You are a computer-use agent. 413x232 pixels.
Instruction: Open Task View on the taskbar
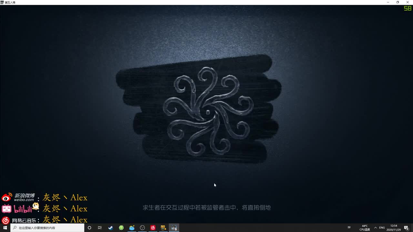[100, 228]
